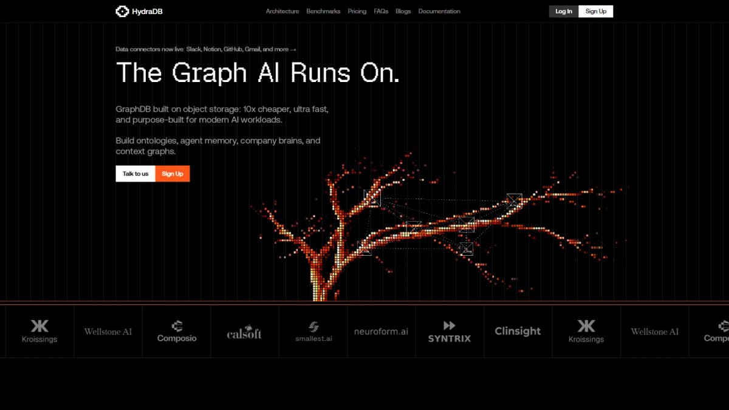Open the FAQs nav item
The image size is (729, 410).
coord(381,11)
